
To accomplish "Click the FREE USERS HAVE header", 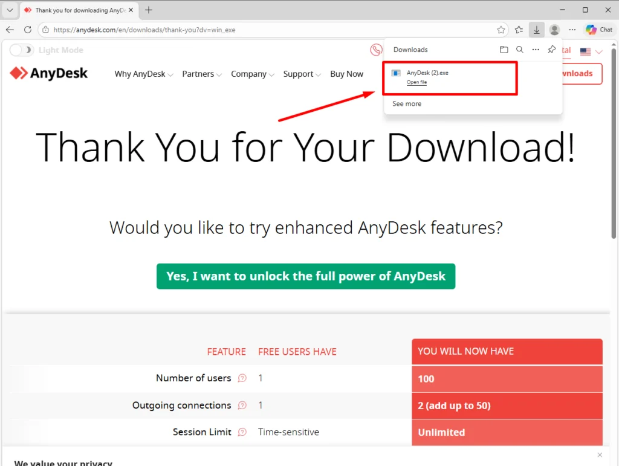I will tap(297, 352).
